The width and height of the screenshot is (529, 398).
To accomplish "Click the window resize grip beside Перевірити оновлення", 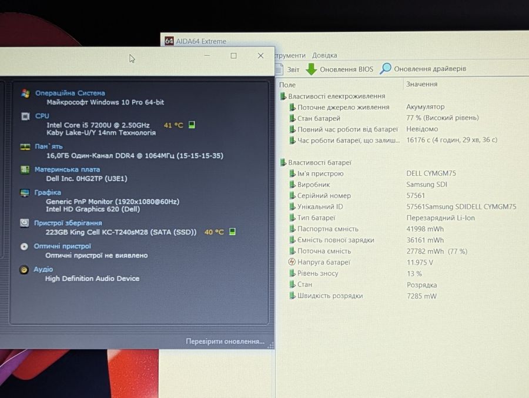I will click(x=270, y=345).
